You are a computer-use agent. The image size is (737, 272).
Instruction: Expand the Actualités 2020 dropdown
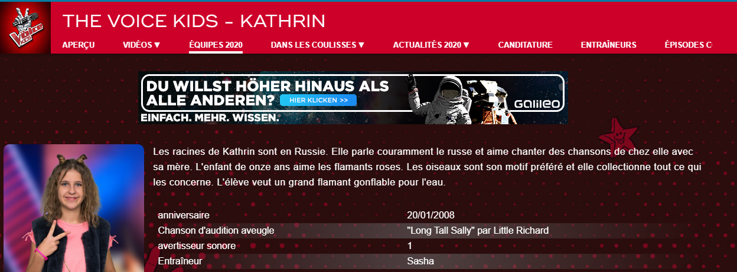point(431,45)
